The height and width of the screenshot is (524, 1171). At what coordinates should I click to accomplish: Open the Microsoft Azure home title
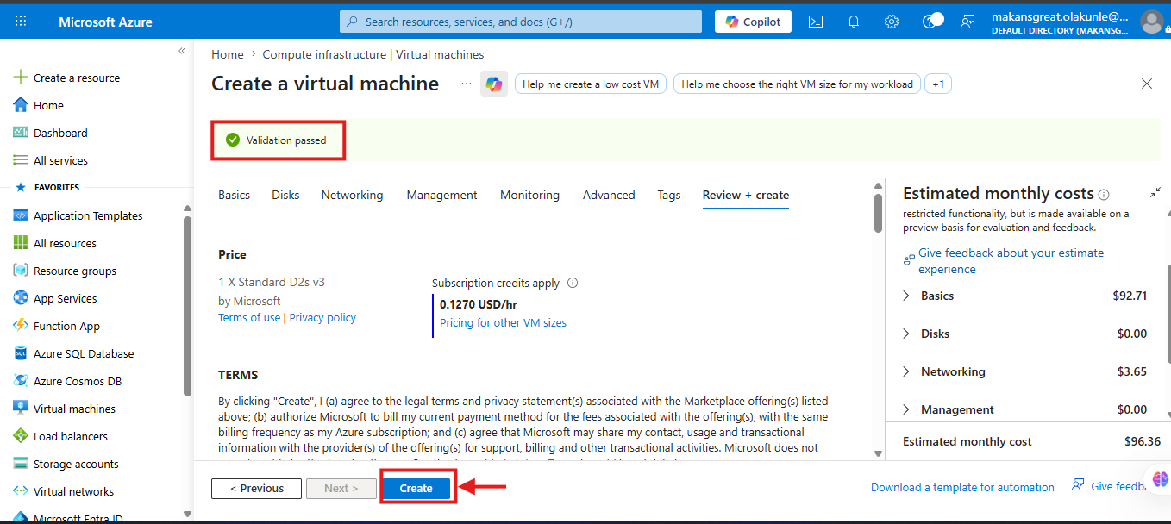(x=105, y=22)
